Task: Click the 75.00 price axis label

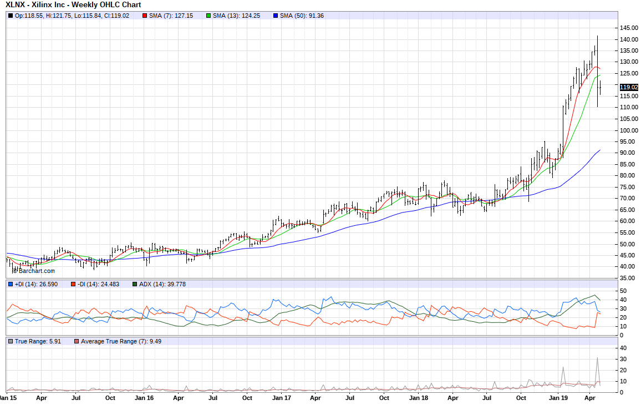Action: tap(628, 188)
